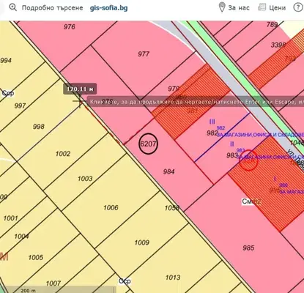Click the measurement crosshair cursor point
304x293 pixels.
click(80, 100)
